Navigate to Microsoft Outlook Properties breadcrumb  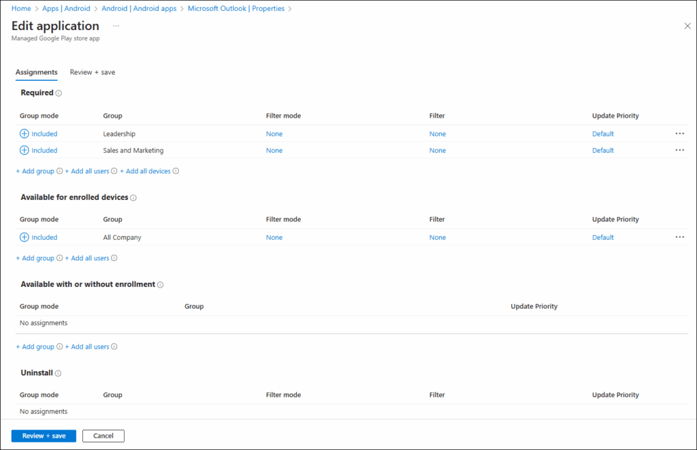236,8
